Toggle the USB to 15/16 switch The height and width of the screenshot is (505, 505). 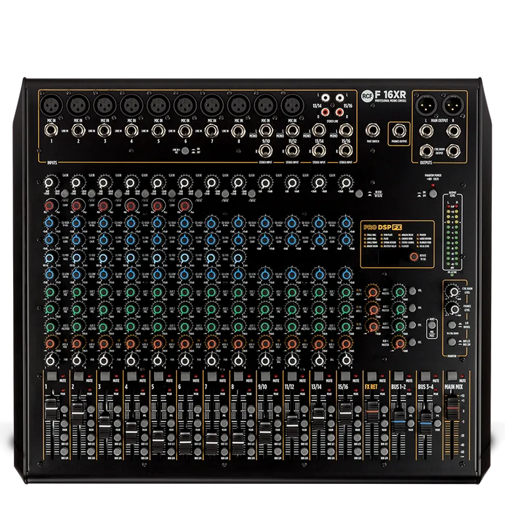click(x=359, y=193)
